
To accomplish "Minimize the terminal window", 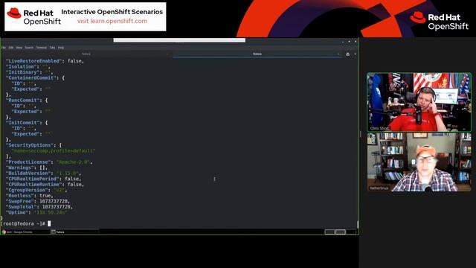I will [x=343, y=42].
